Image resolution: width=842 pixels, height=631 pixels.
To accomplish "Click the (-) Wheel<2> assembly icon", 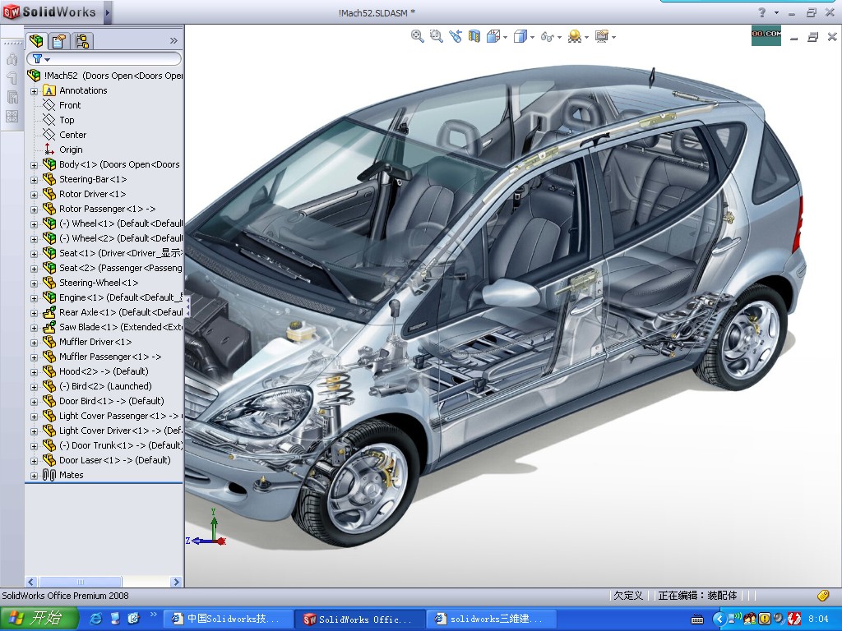I will (49, 238).
